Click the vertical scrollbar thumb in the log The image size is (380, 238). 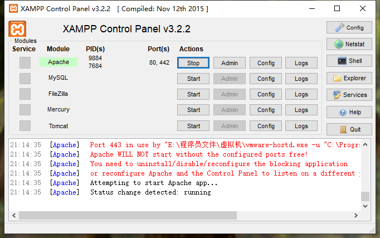(x=365, y=196)
